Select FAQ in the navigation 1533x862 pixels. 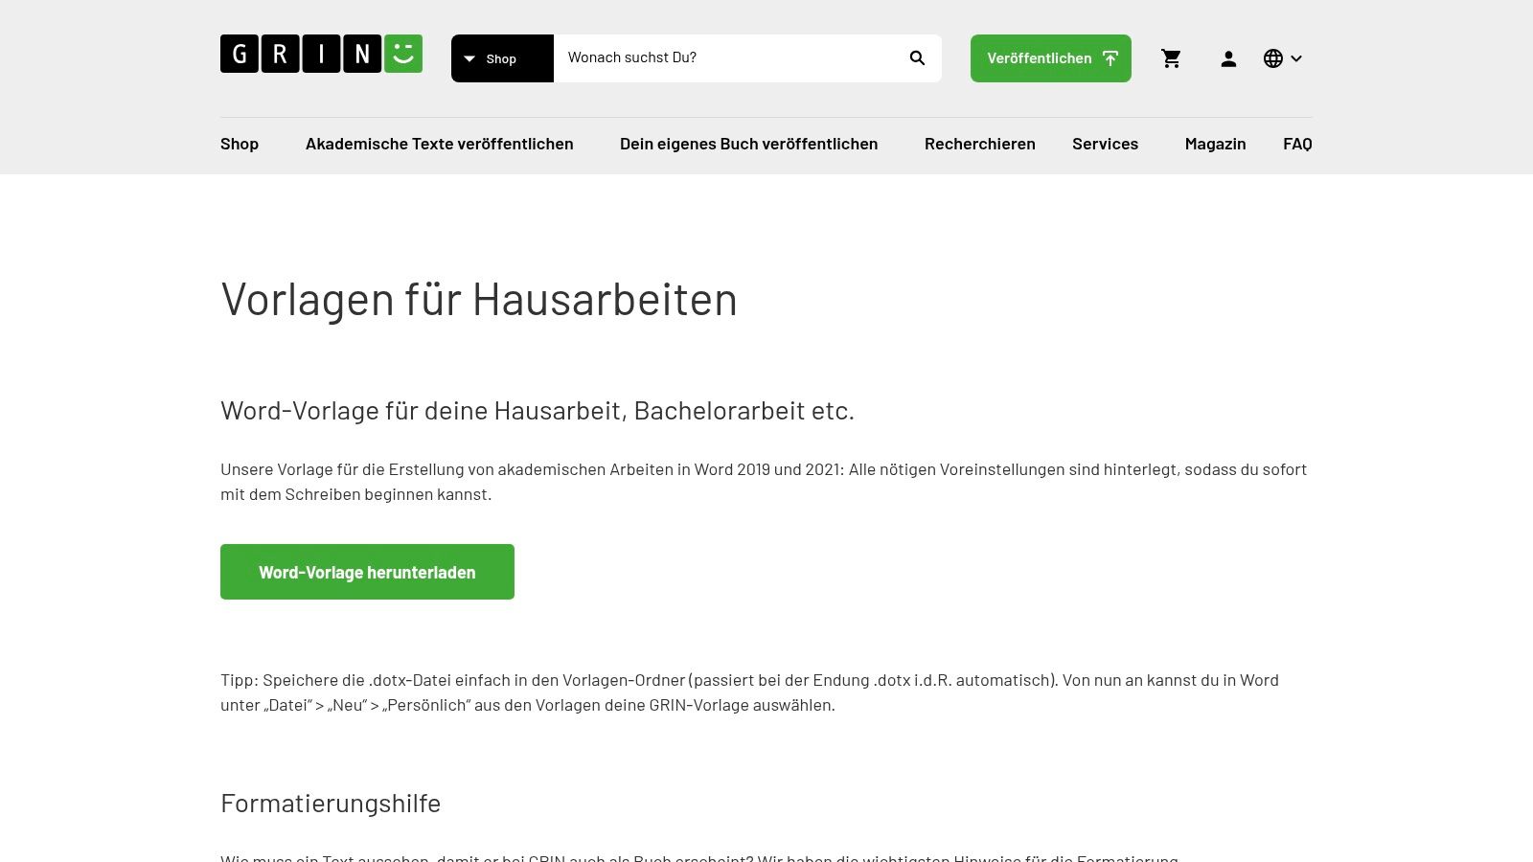coord(1297,144)
